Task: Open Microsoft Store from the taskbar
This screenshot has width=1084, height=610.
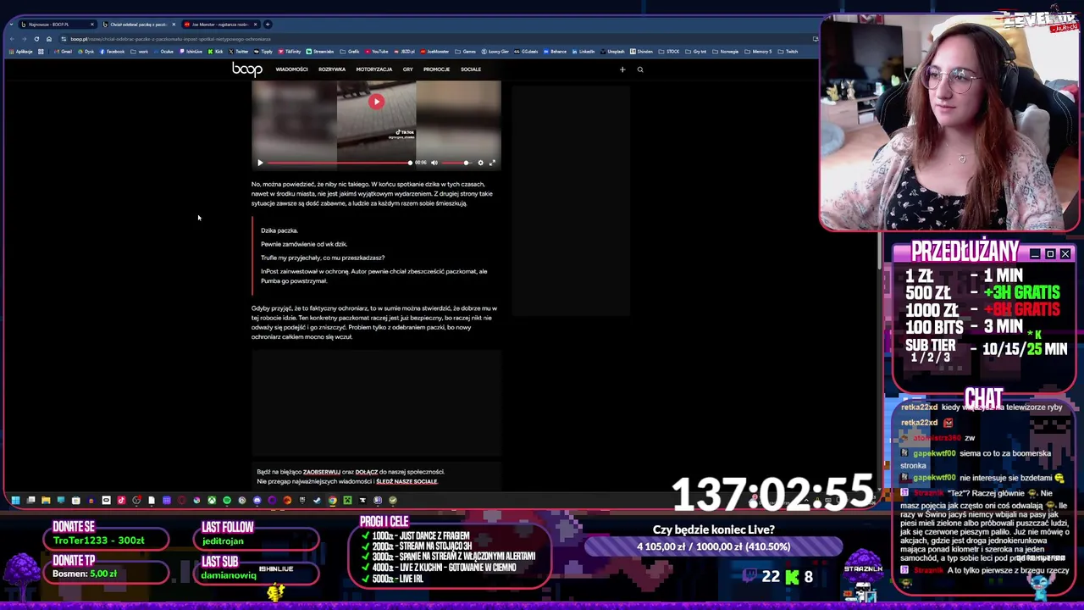Action: [x=76, y=500]
